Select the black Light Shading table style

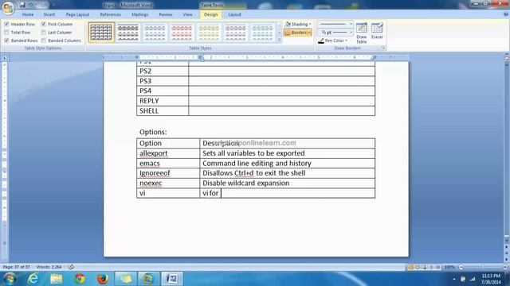(127, 33)
